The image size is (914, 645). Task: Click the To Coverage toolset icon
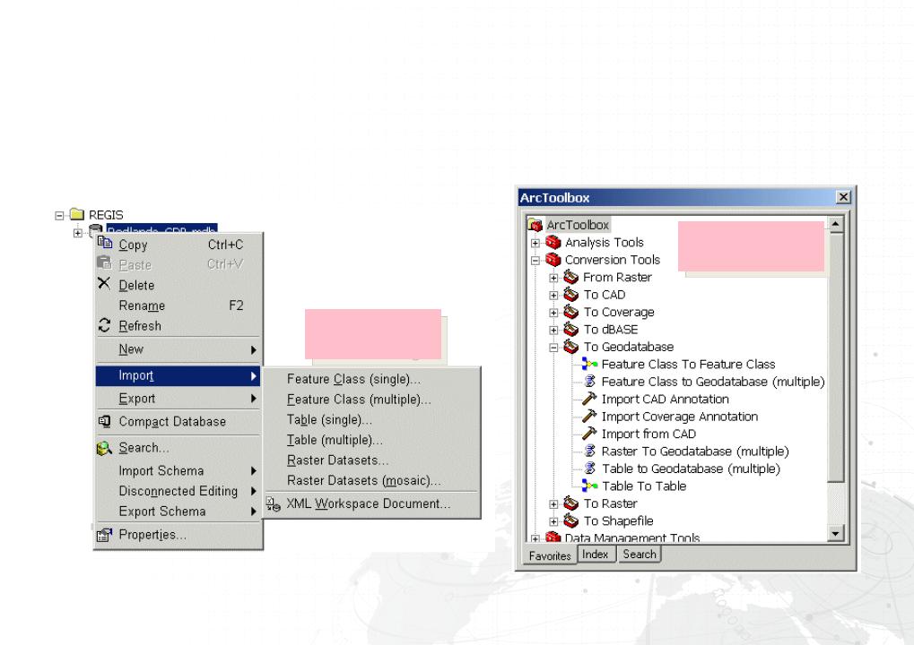click(x=571, y=312)
